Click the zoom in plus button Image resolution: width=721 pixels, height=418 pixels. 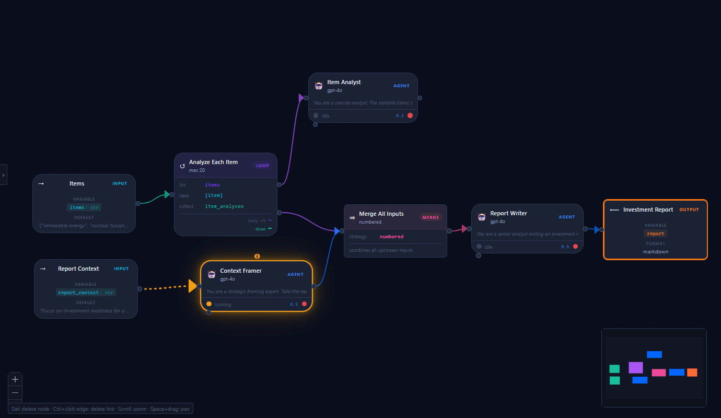click(15, 379)
